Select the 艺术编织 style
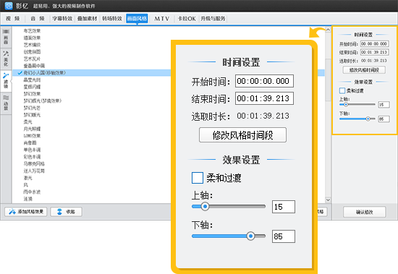 point(32,45)
